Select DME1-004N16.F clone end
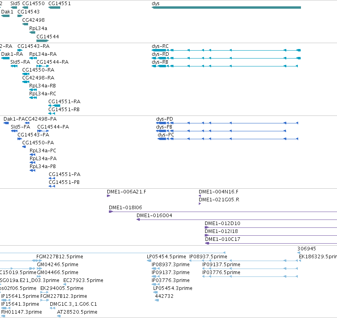337x318 pixels. click(200, 196)
